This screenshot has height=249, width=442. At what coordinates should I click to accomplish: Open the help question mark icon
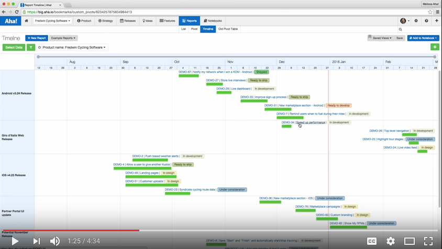pyautogui.click(x=426, y=21)
